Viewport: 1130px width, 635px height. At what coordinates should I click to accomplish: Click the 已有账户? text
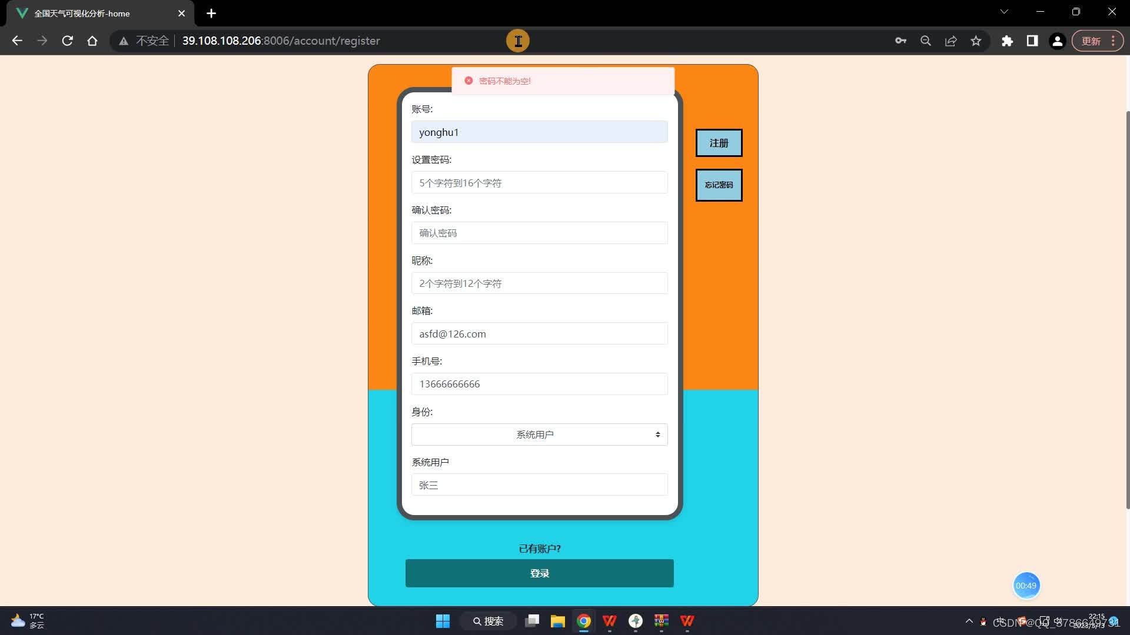coord(539,549)
